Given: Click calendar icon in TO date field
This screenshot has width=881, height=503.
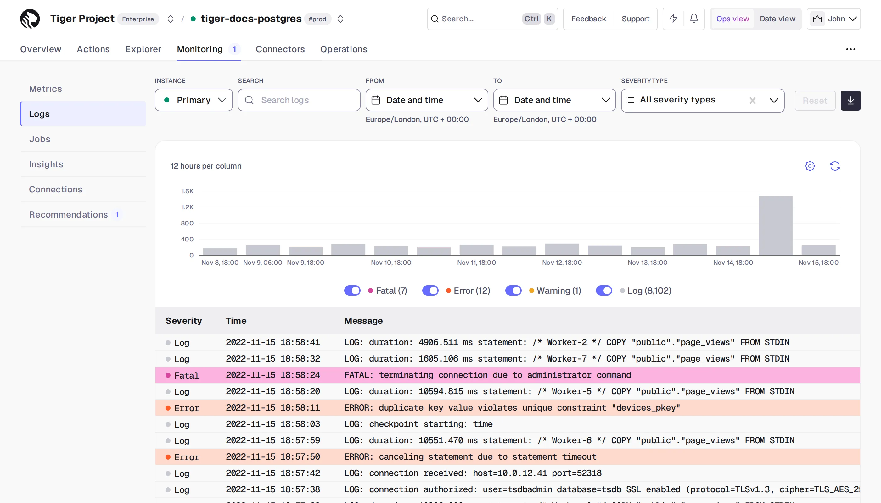Looking at the screenshot, I should (x=503, y=100).
